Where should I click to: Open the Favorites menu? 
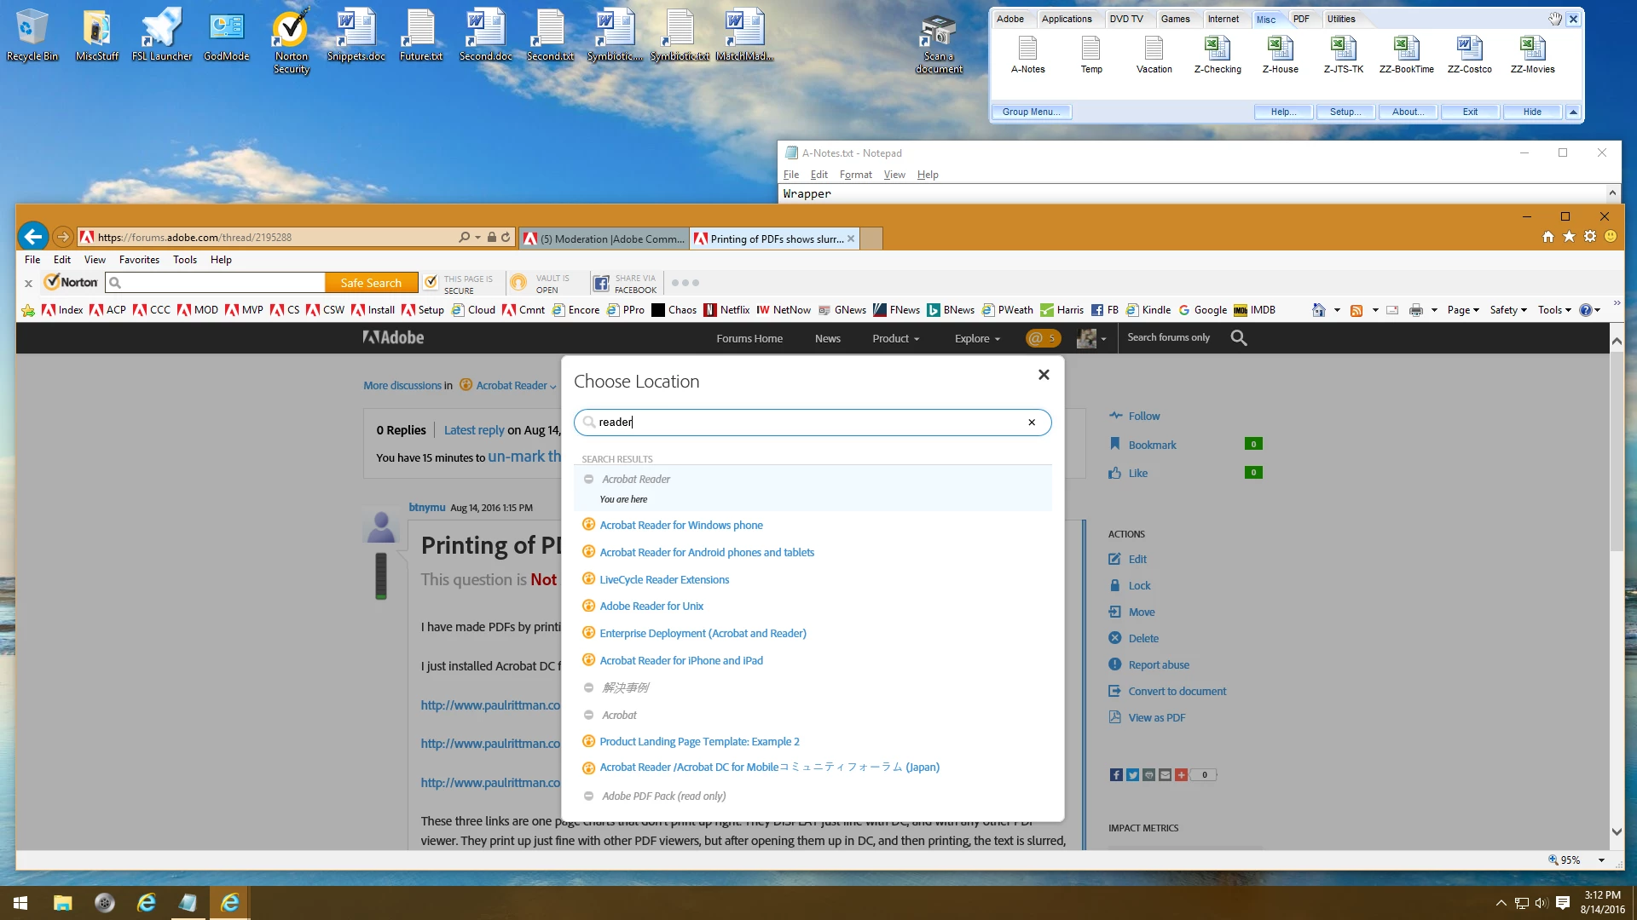pyautogui.click(x=139, y=260)
